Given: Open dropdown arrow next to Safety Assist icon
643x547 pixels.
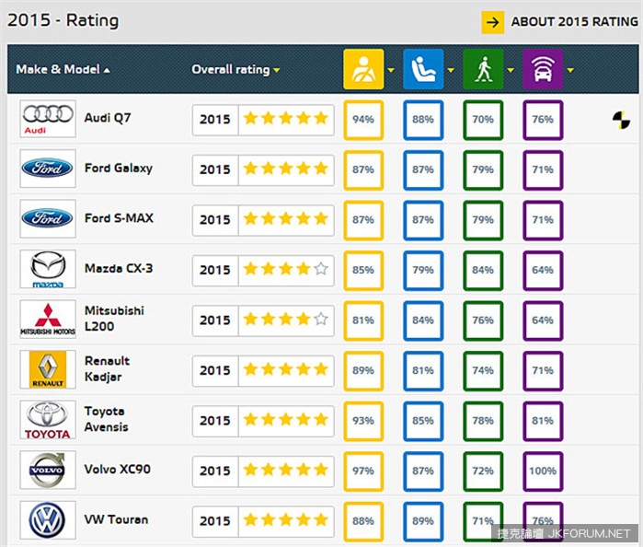Looking at the screenshot, I should [571, 70].
